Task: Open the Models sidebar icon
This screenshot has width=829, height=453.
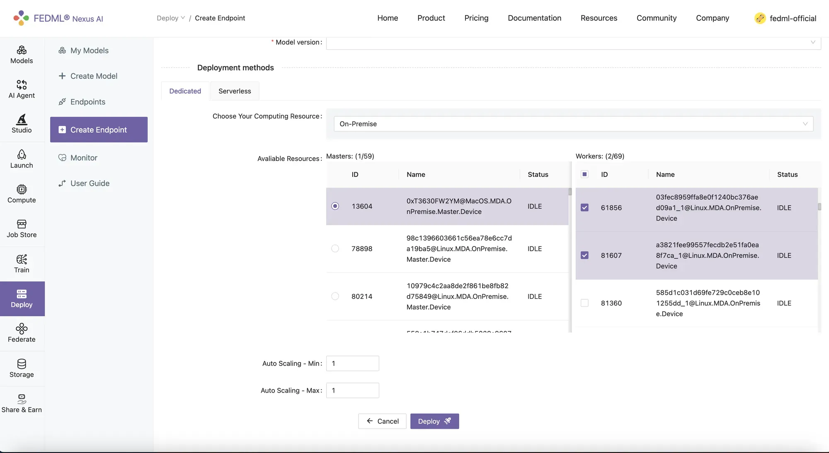Action: tap(22, 55)
